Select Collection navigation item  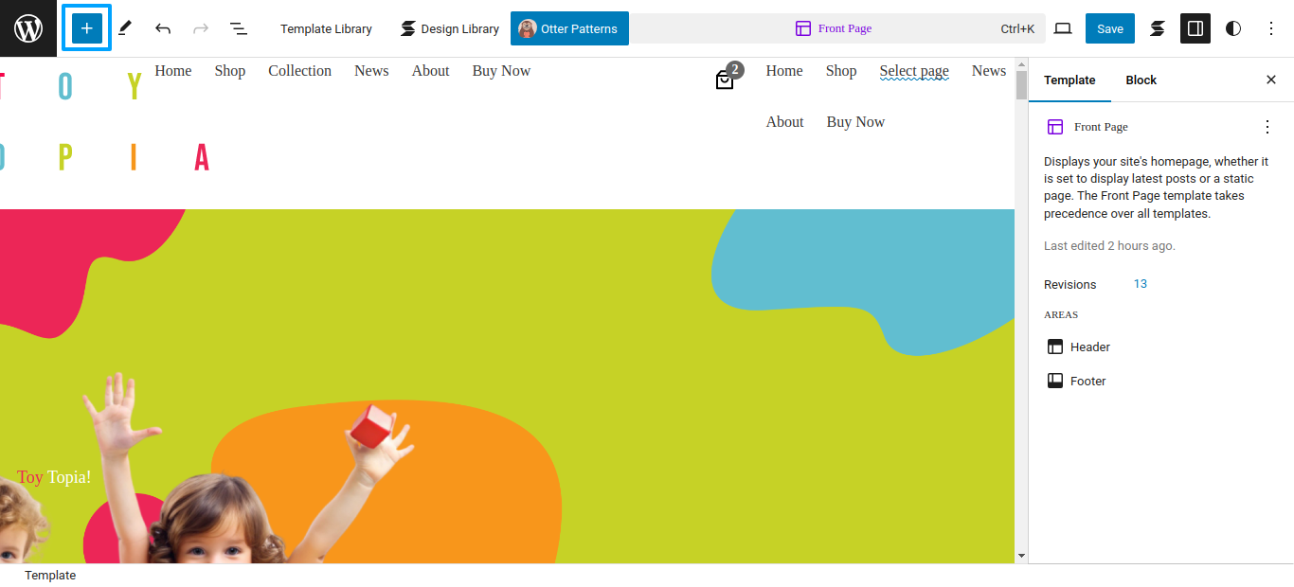click(299, 71)
